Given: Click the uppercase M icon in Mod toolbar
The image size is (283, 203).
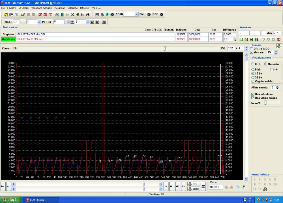Looking at the screenshot, I should [x=97, y=22].
